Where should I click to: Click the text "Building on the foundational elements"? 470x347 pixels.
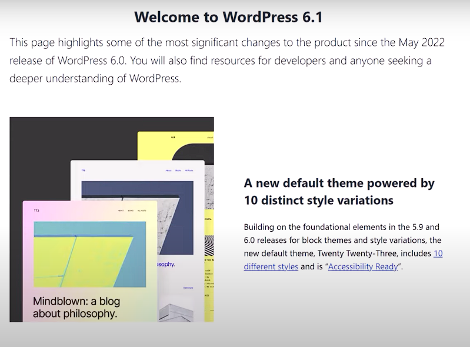[x=315, y=227]
